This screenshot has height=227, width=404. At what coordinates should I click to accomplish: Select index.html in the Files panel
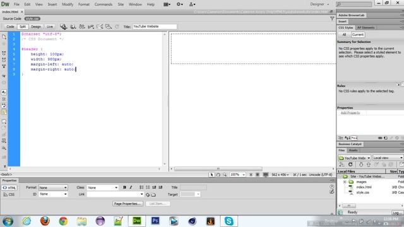pos(364,187)
